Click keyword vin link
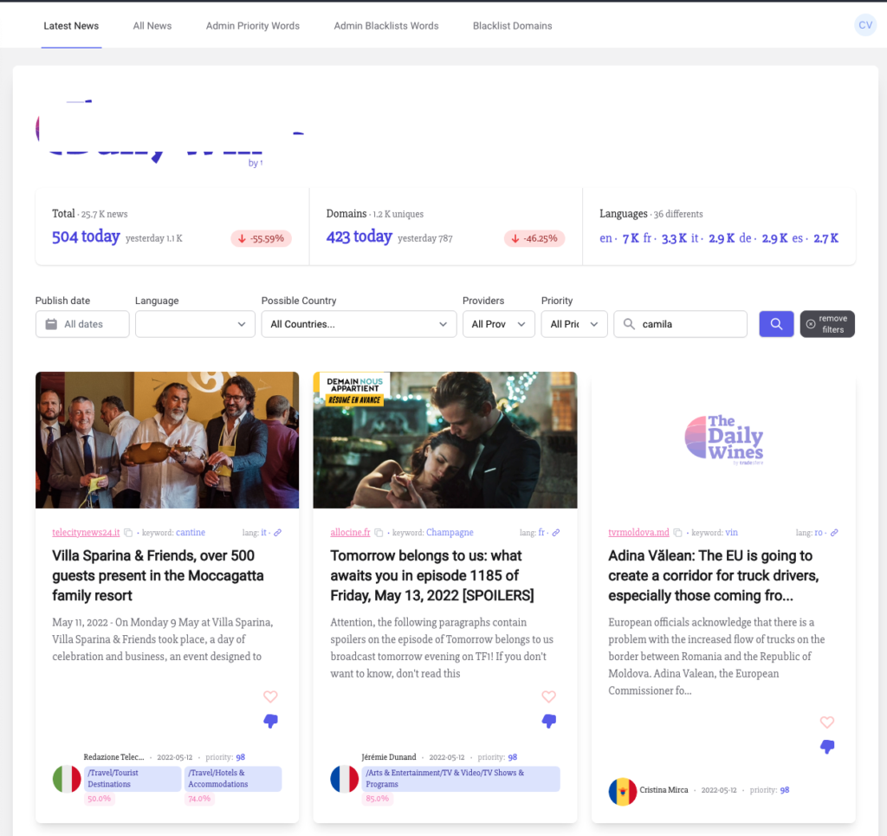Viewport: 887px width, 836px height. (731, 532)
